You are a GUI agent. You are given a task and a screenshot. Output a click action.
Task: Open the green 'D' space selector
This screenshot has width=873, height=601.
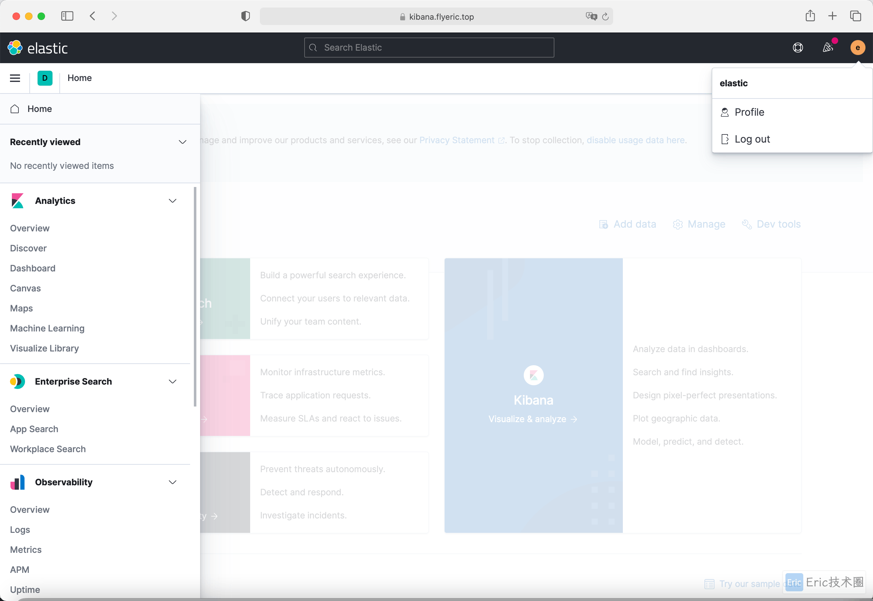(x=45, y=78)
